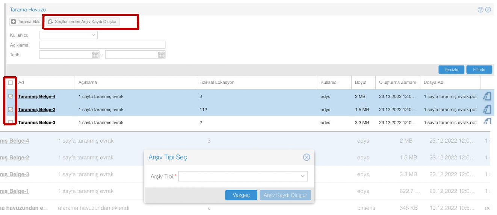Sort by the Fiziksel Lokasyon column header
This screenshot has height=215, width=497.
coord(217,83)
